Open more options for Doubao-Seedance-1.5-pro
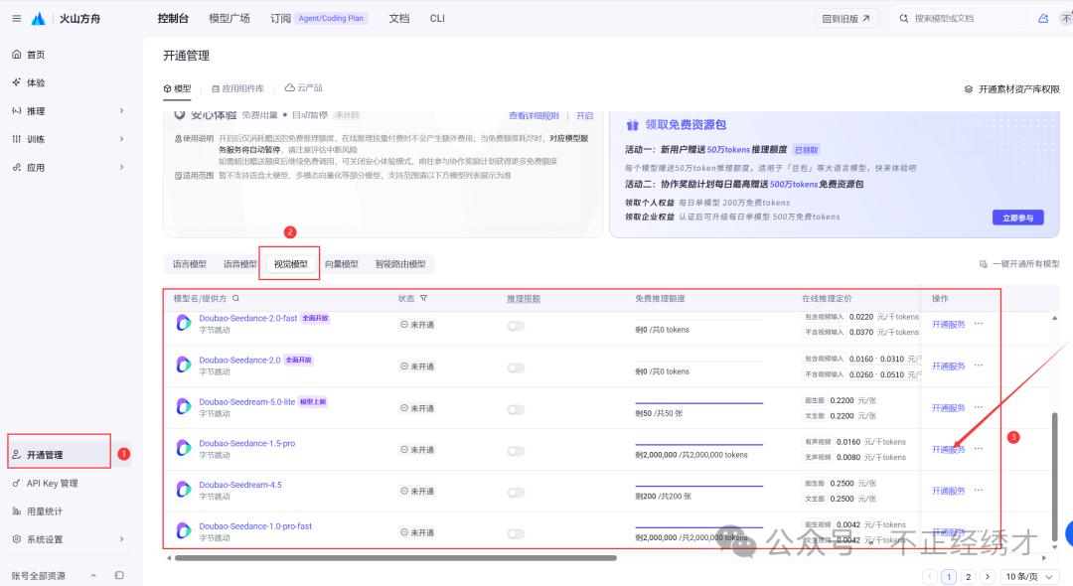Image resolution: width=1073 pixels, height=586 pixels. 979,449
